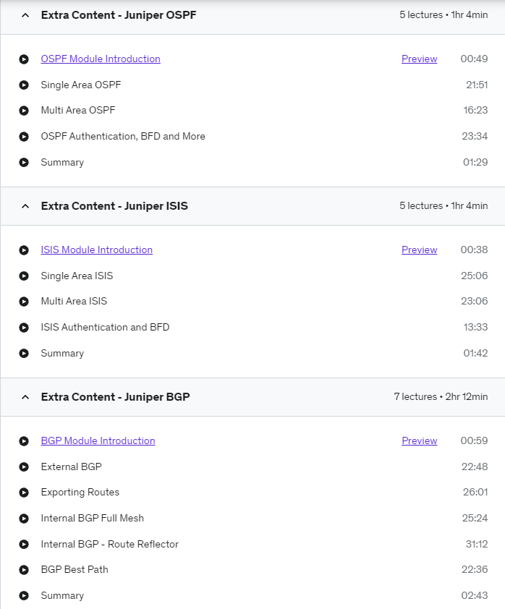Click Preview for ISIS Module Introduction
The image size is (505, 609).
click(419, 250)
